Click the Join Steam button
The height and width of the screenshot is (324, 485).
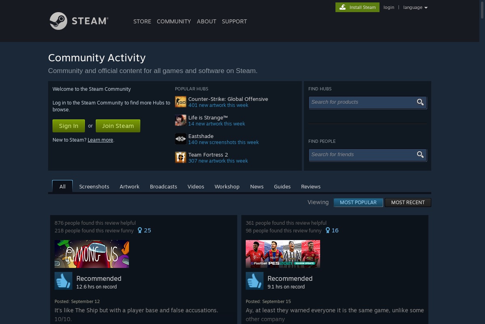point(118,126)
